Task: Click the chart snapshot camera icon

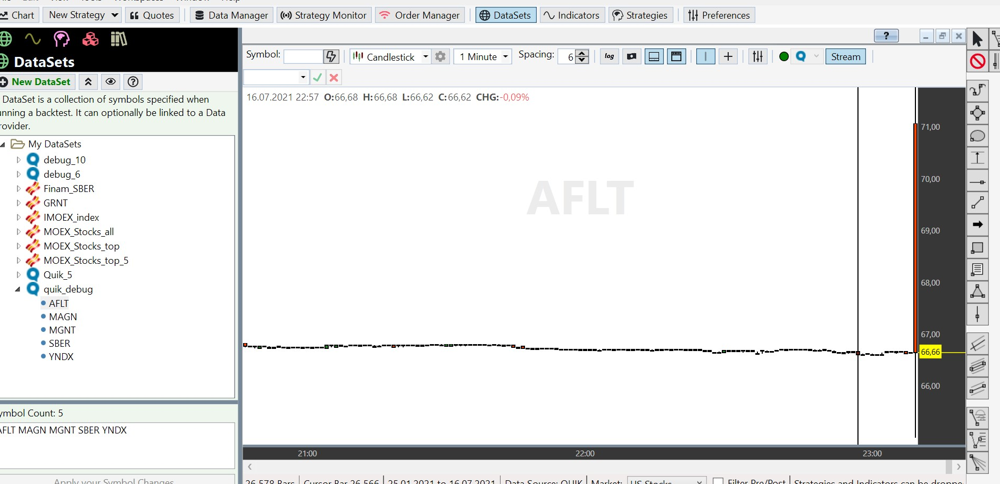Action: [631, 56]
